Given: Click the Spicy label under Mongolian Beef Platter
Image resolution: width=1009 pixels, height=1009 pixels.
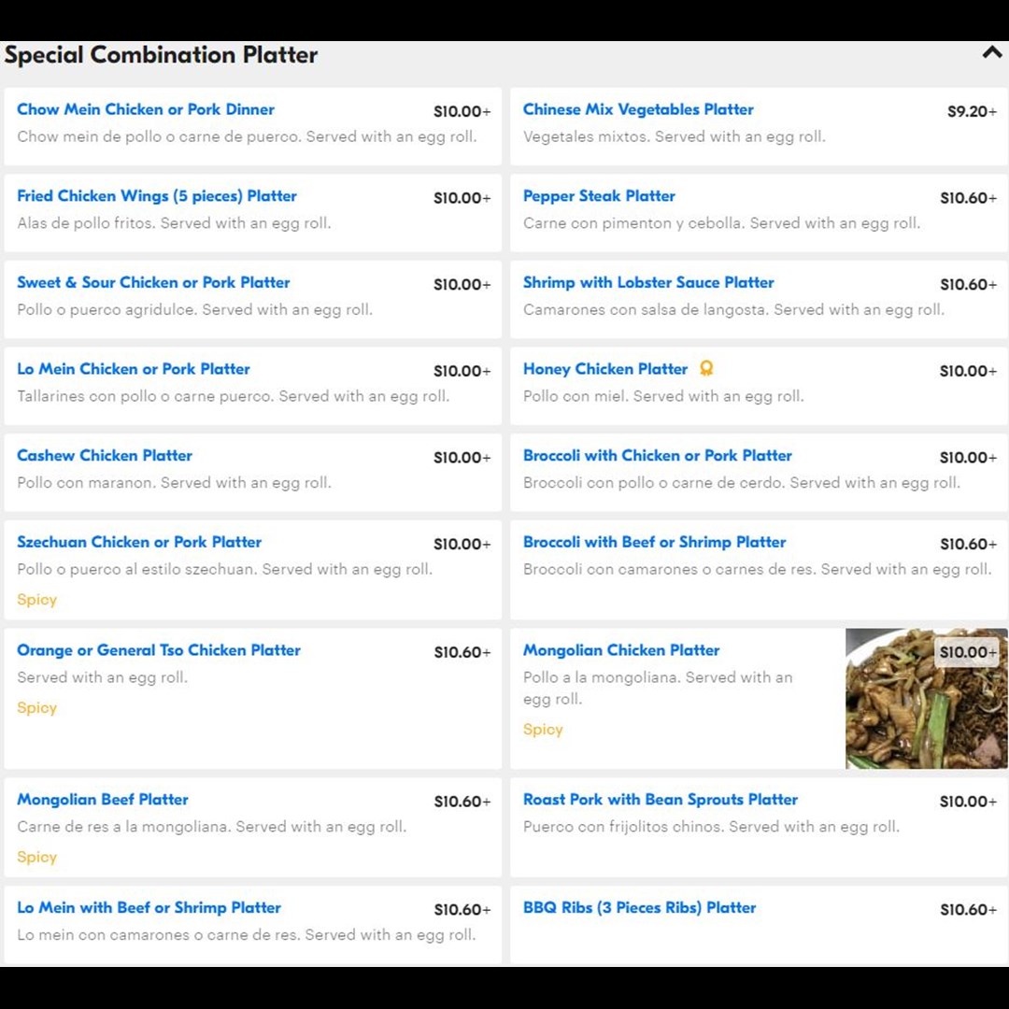Looking at the screenshot, I should pos(36,857).
